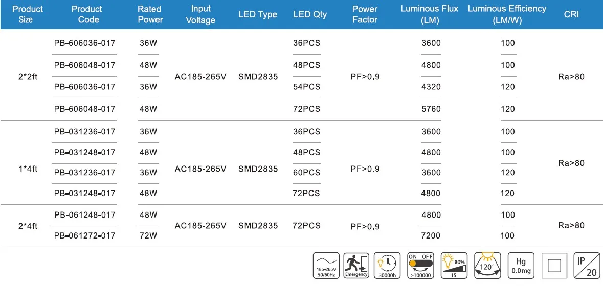Click the Product Code column header
Screen dimensions: 603x286
[86, 14]
